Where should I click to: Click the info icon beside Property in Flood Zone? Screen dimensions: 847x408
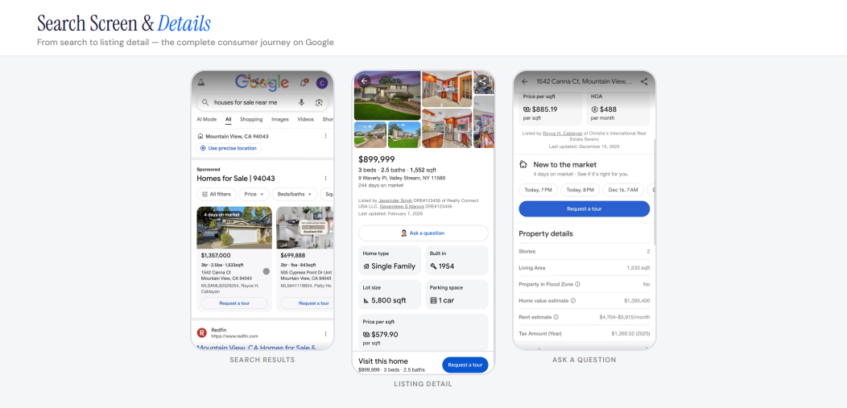click(x=577, y=284)
